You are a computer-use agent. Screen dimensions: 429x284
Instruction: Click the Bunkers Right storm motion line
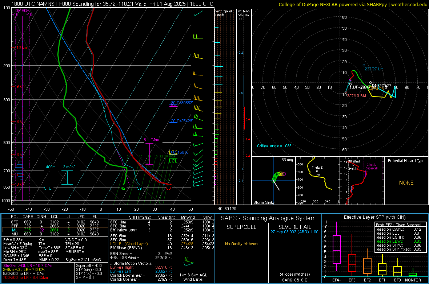(141, 267)
